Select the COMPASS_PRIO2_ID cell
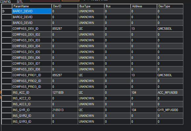This screenshot has width=191, height=131. point(32,81)
